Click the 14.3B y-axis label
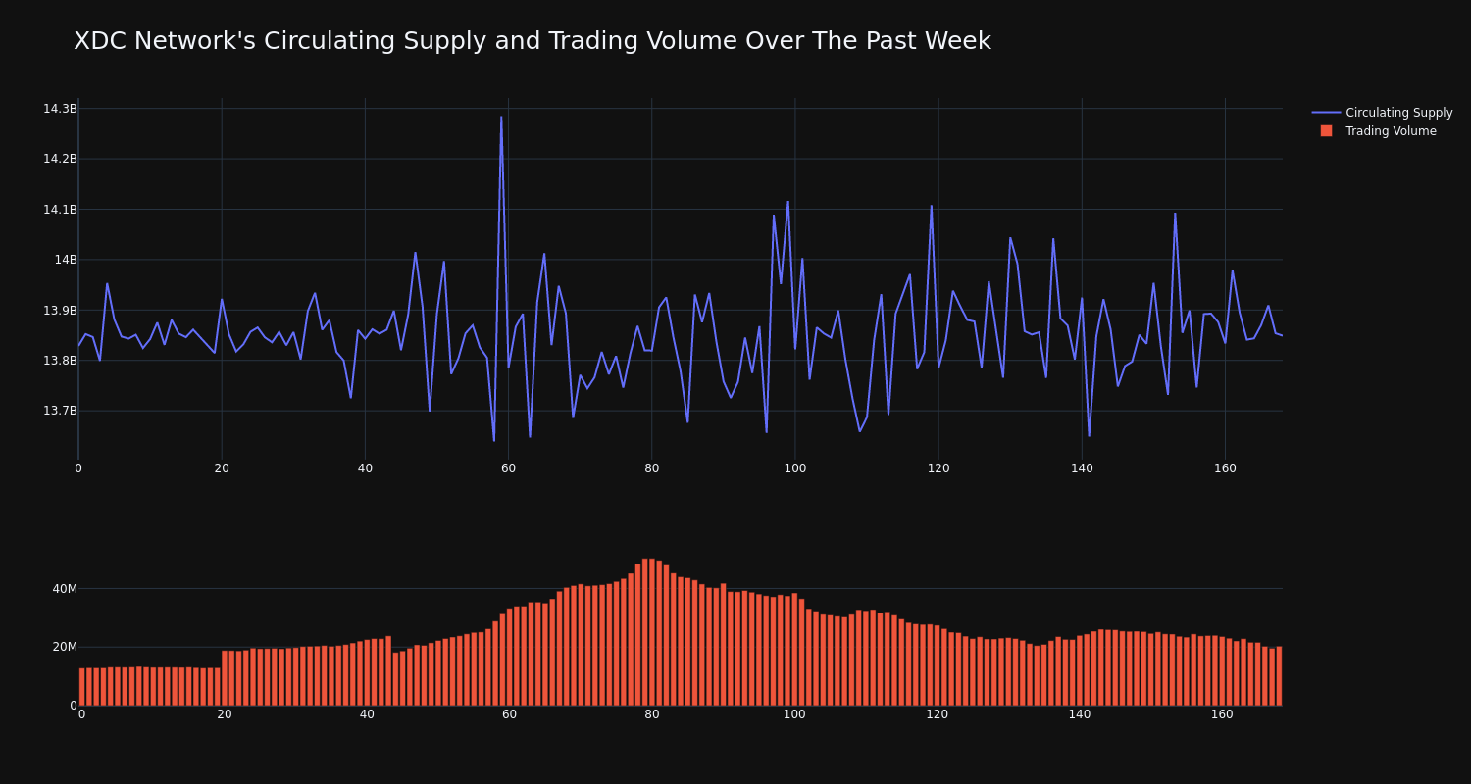This screenshot has height=784, width=1471. tap(60, 109)
